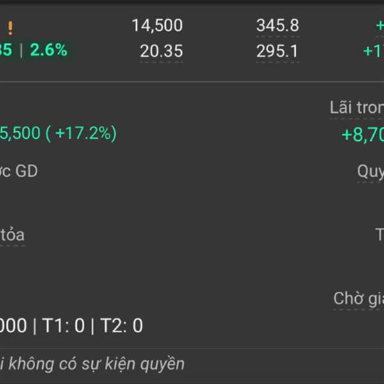Screen dimensions: 384x384
Task: Open the underlined 'Quy' label
Action: coord(371,172)
